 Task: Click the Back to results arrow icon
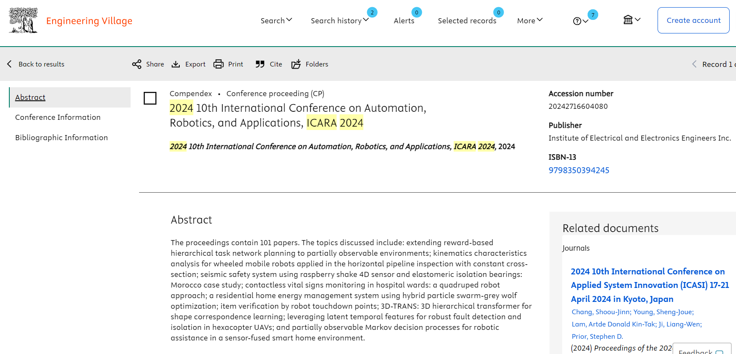(x=9, y=64)
